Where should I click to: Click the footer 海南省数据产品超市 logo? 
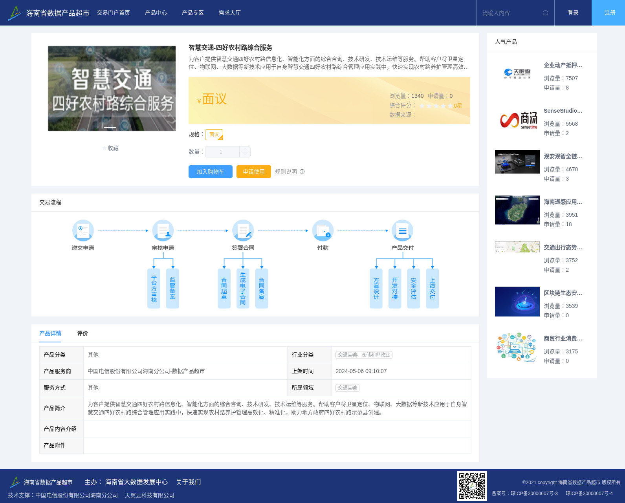(41, 482)
